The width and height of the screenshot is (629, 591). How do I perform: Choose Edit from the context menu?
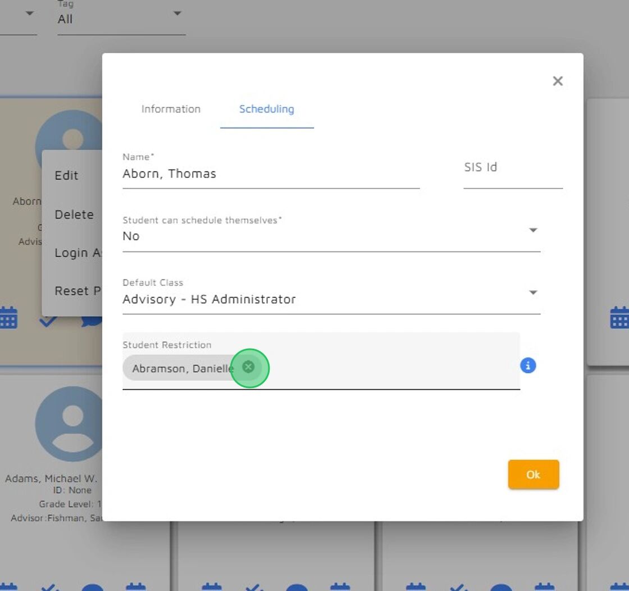click(72, 175)
